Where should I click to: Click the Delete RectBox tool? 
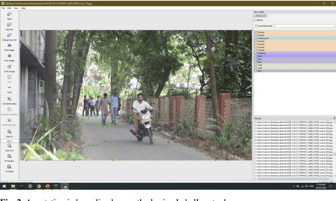click(9, 122)
